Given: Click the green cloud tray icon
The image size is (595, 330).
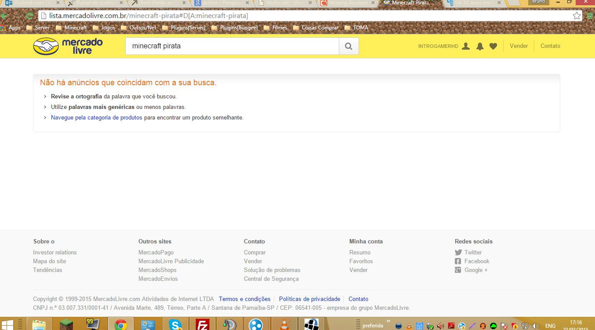Looking at the screenshot, I should tap(493, 326).
